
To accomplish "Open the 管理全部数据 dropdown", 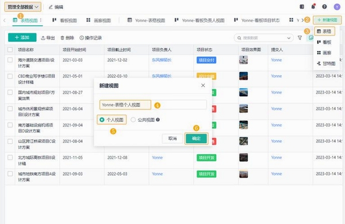I will (22, 7).
